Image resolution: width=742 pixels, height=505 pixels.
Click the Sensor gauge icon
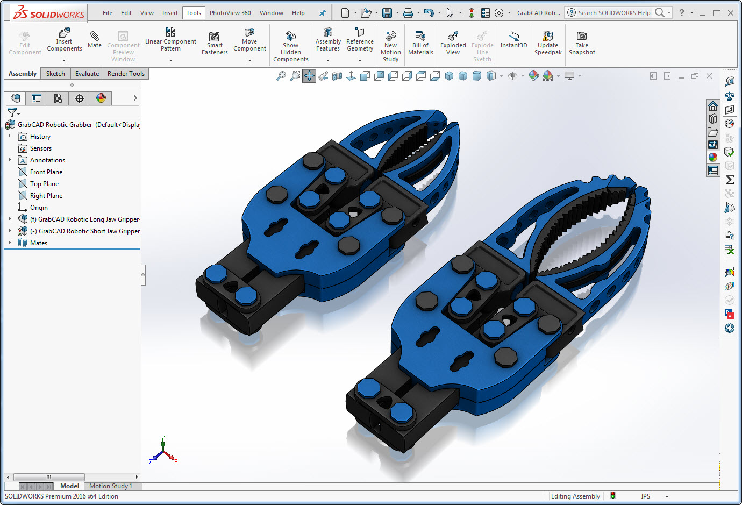click(x=730, y=123)
